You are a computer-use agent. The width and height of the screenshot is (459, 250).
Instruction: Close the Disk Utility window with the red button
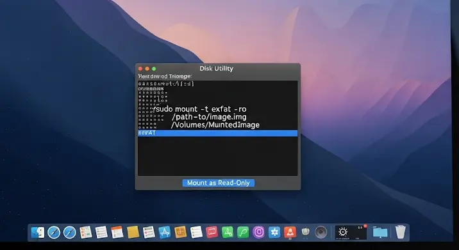pyautogui.click(x=140, y=69)
